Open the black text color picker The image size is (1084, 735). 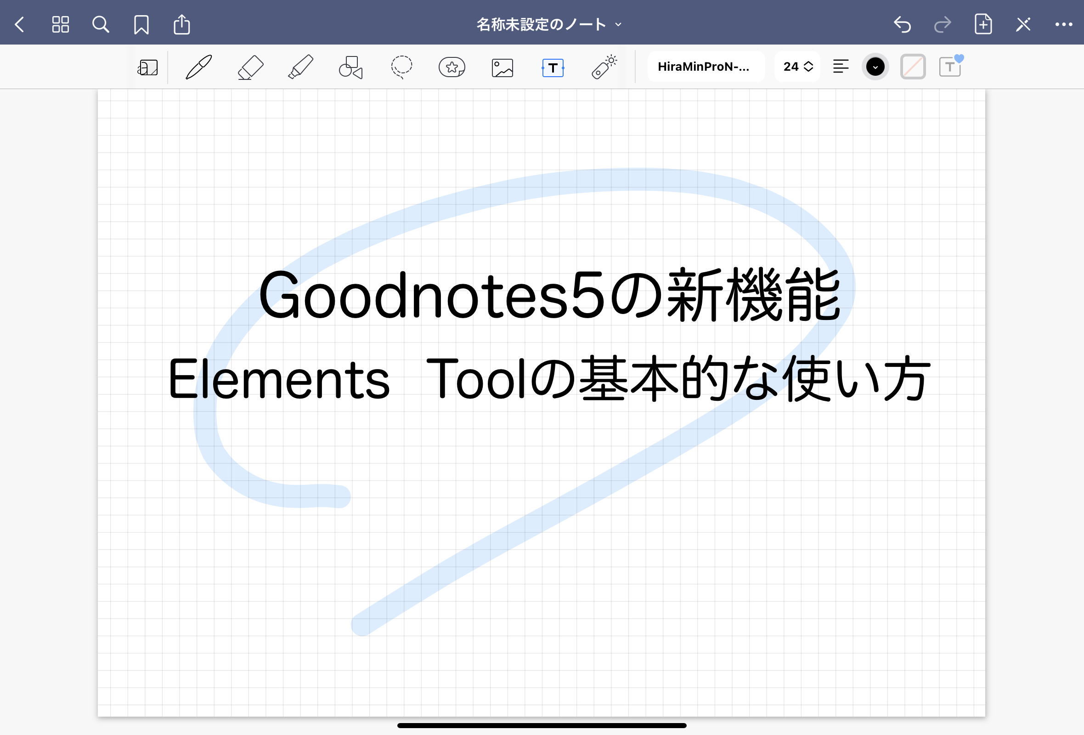875,67
